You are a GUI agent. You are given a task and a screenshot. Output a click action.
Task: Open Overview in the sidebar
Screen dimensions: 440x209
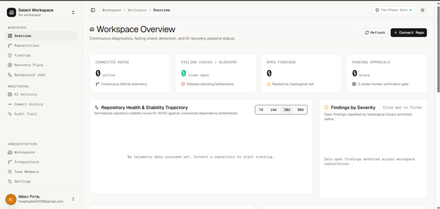[41, 36]
